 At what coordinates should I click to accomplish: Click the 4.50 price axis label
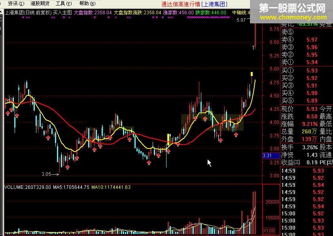click(x=274, y=96)
